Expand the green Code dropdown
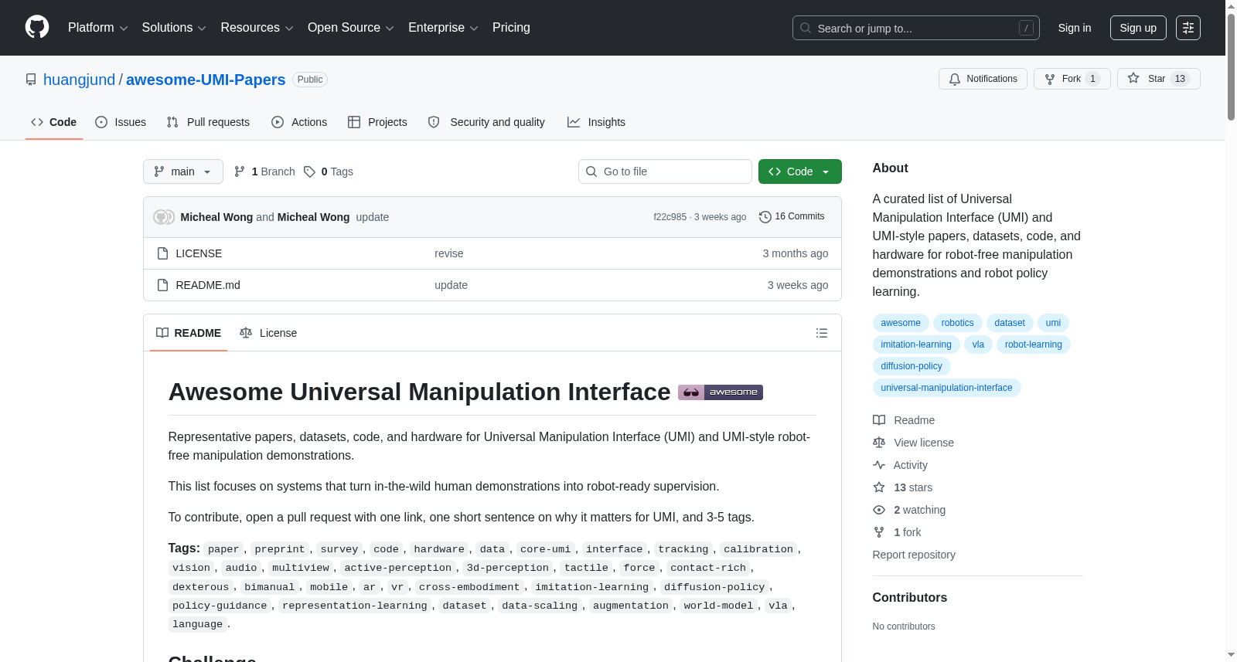This screenshot has width=1237, height=662. [x=799, y=171]
